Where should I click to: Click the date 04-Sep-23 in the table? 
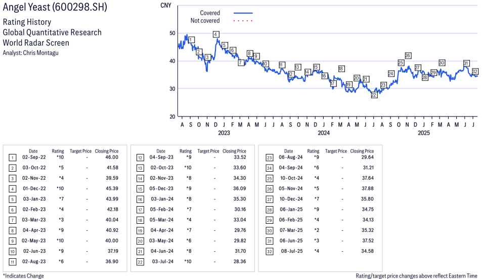click(x=161, y=157)
